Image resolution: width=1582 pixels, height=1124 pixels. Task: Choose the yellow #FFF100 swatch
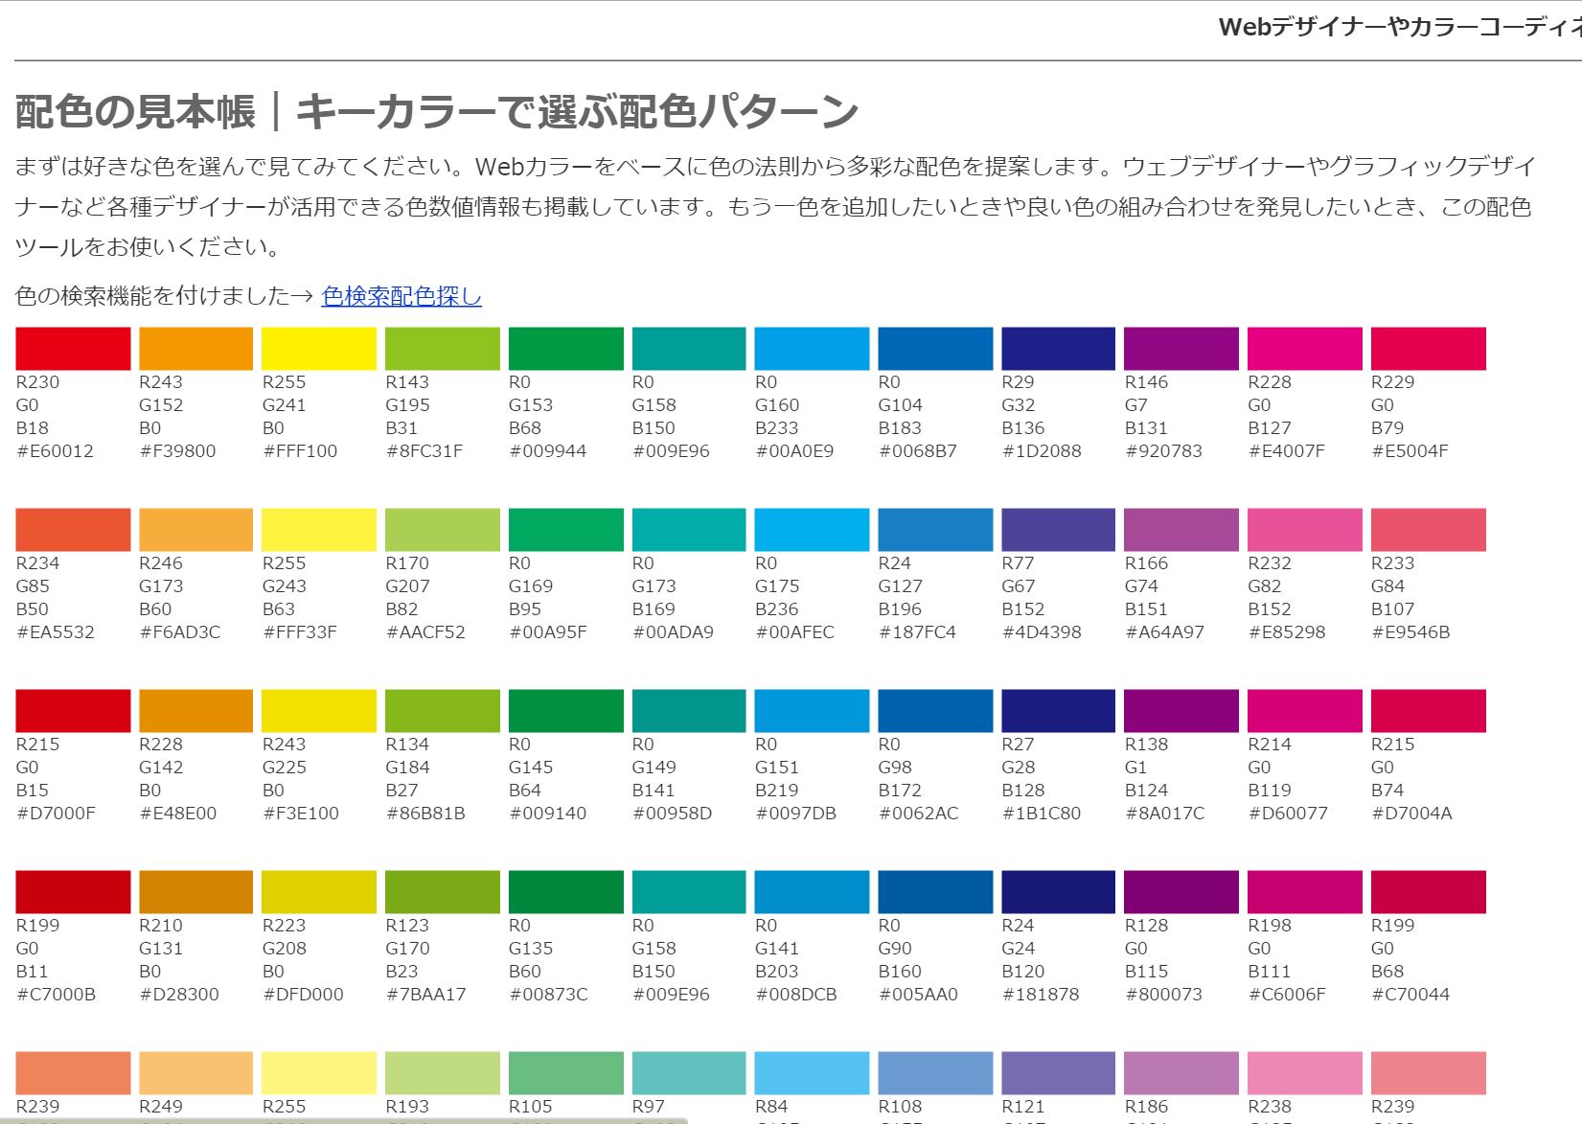[x=319, y=349]
